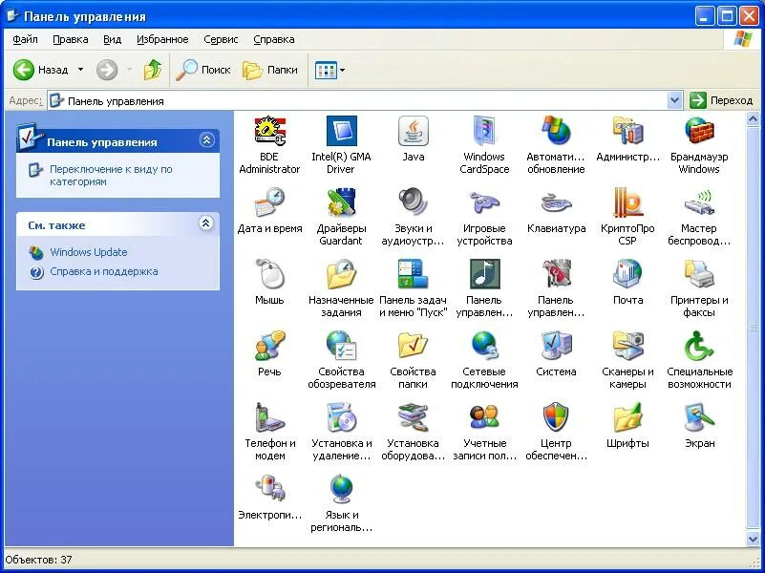
Task: Open Справка и поддержка link
Action: (x=104, y=271)
